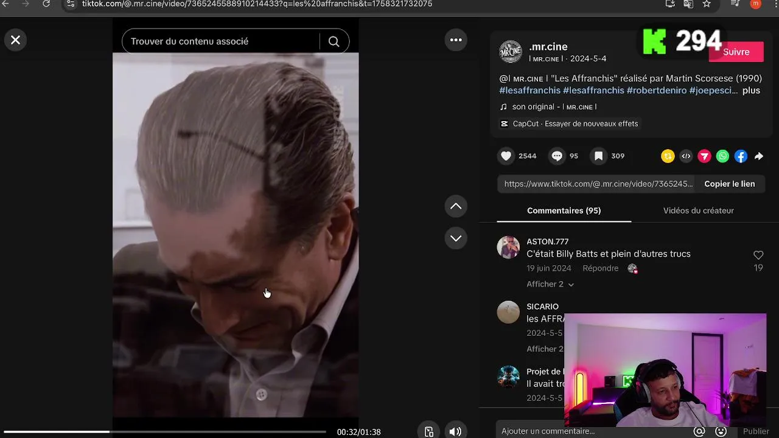
Task: Open the three-dots more options menu
Action: tap(456, 40)
